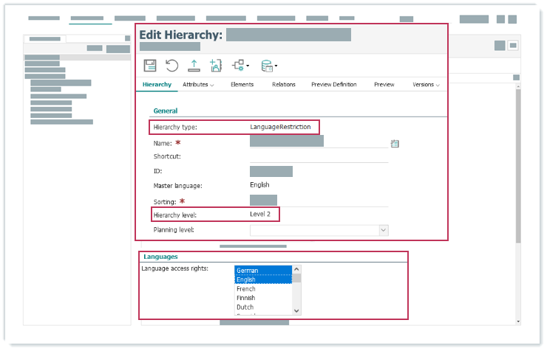
Task: Click the icon next to Name field
Action: 395,144
